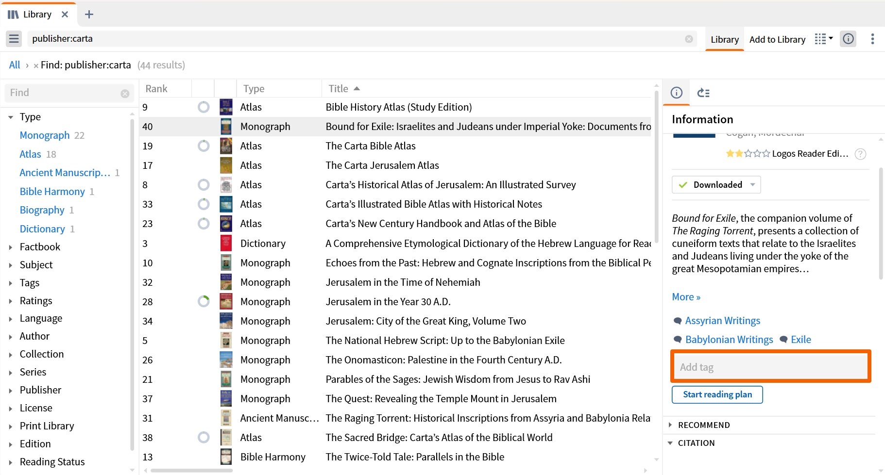Clear the publisher:carta search box

pyautogui.click(x=689, y=39)
